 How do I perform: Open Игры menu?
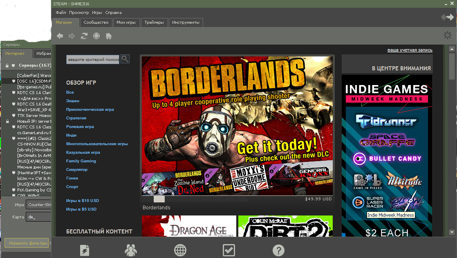click(x=97, y=13)
